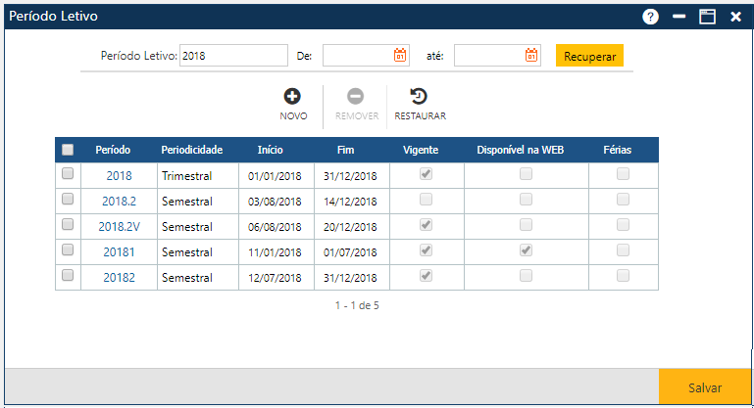Screen dimensions: 754x408
Task: Minimize the Período Letivo window
Action: pyautogui.click(x=679, y=17)
